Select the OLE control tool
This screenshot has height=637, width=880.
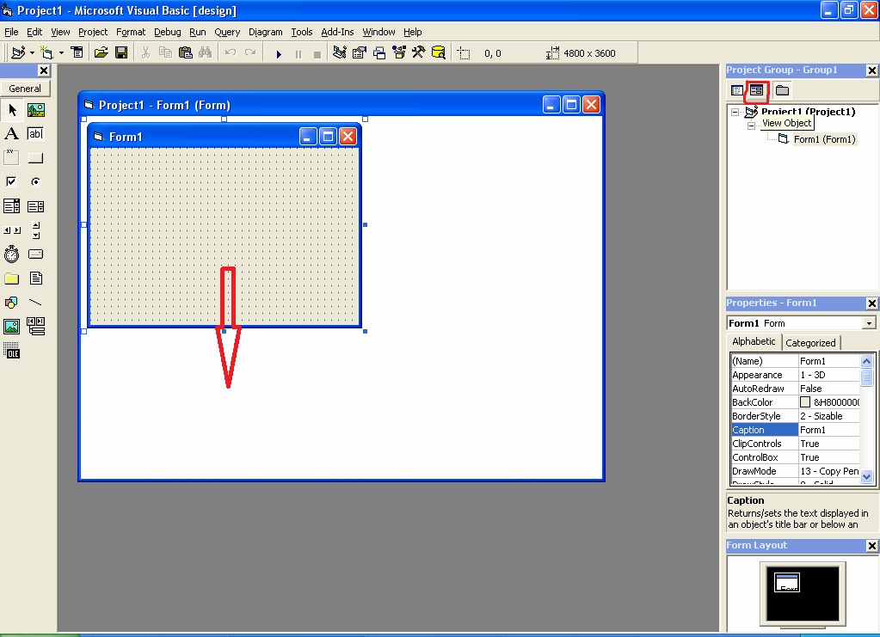pos(12,351)
